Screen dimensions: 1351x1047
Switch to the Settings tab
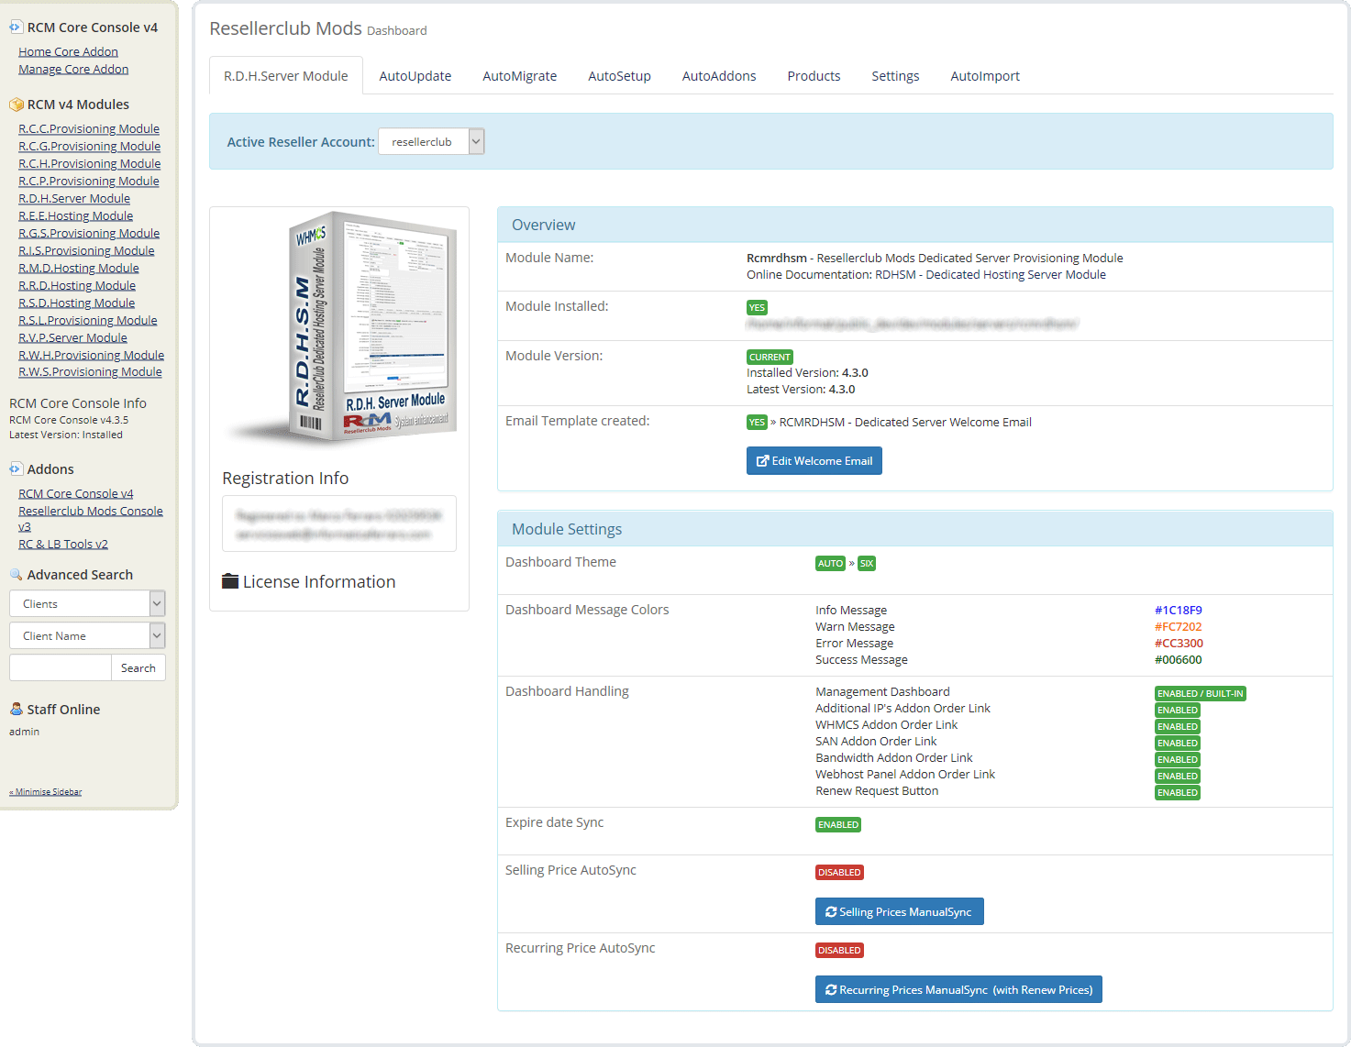pos(896,76)
